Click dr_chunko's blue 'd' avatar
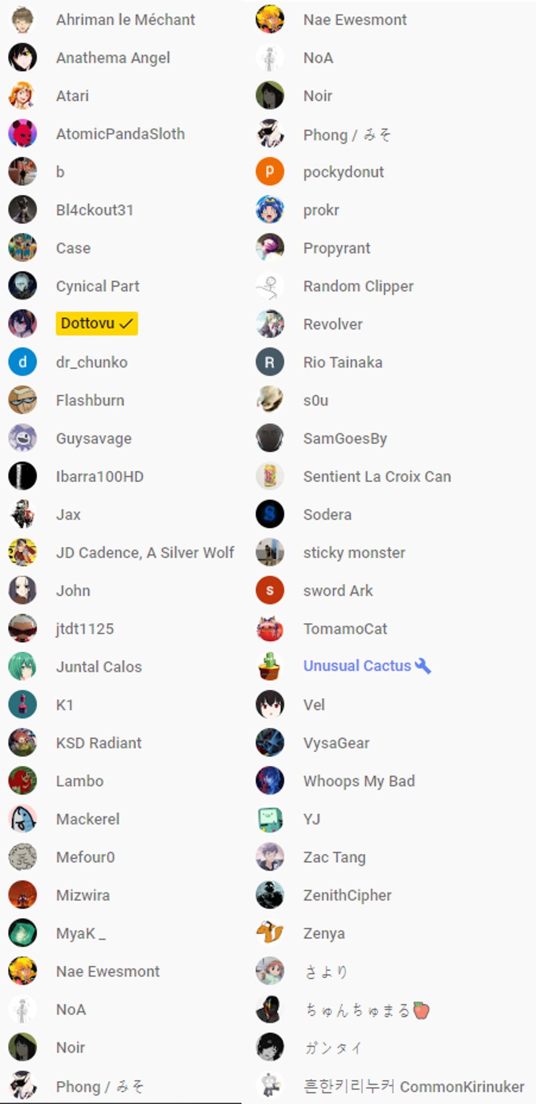 coord(23,362)
